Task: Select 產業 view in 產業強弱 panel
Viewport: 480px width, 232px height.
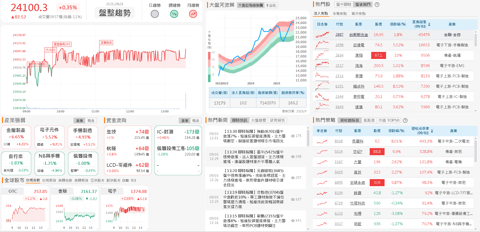Action: pos(80,121)
